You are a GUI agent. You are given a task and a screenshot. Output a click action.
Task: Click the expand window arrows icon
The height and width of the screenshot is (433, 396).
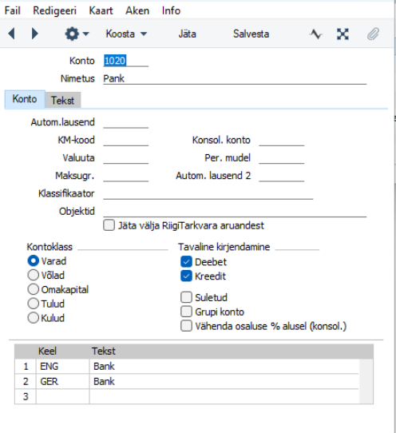(343, 34)
